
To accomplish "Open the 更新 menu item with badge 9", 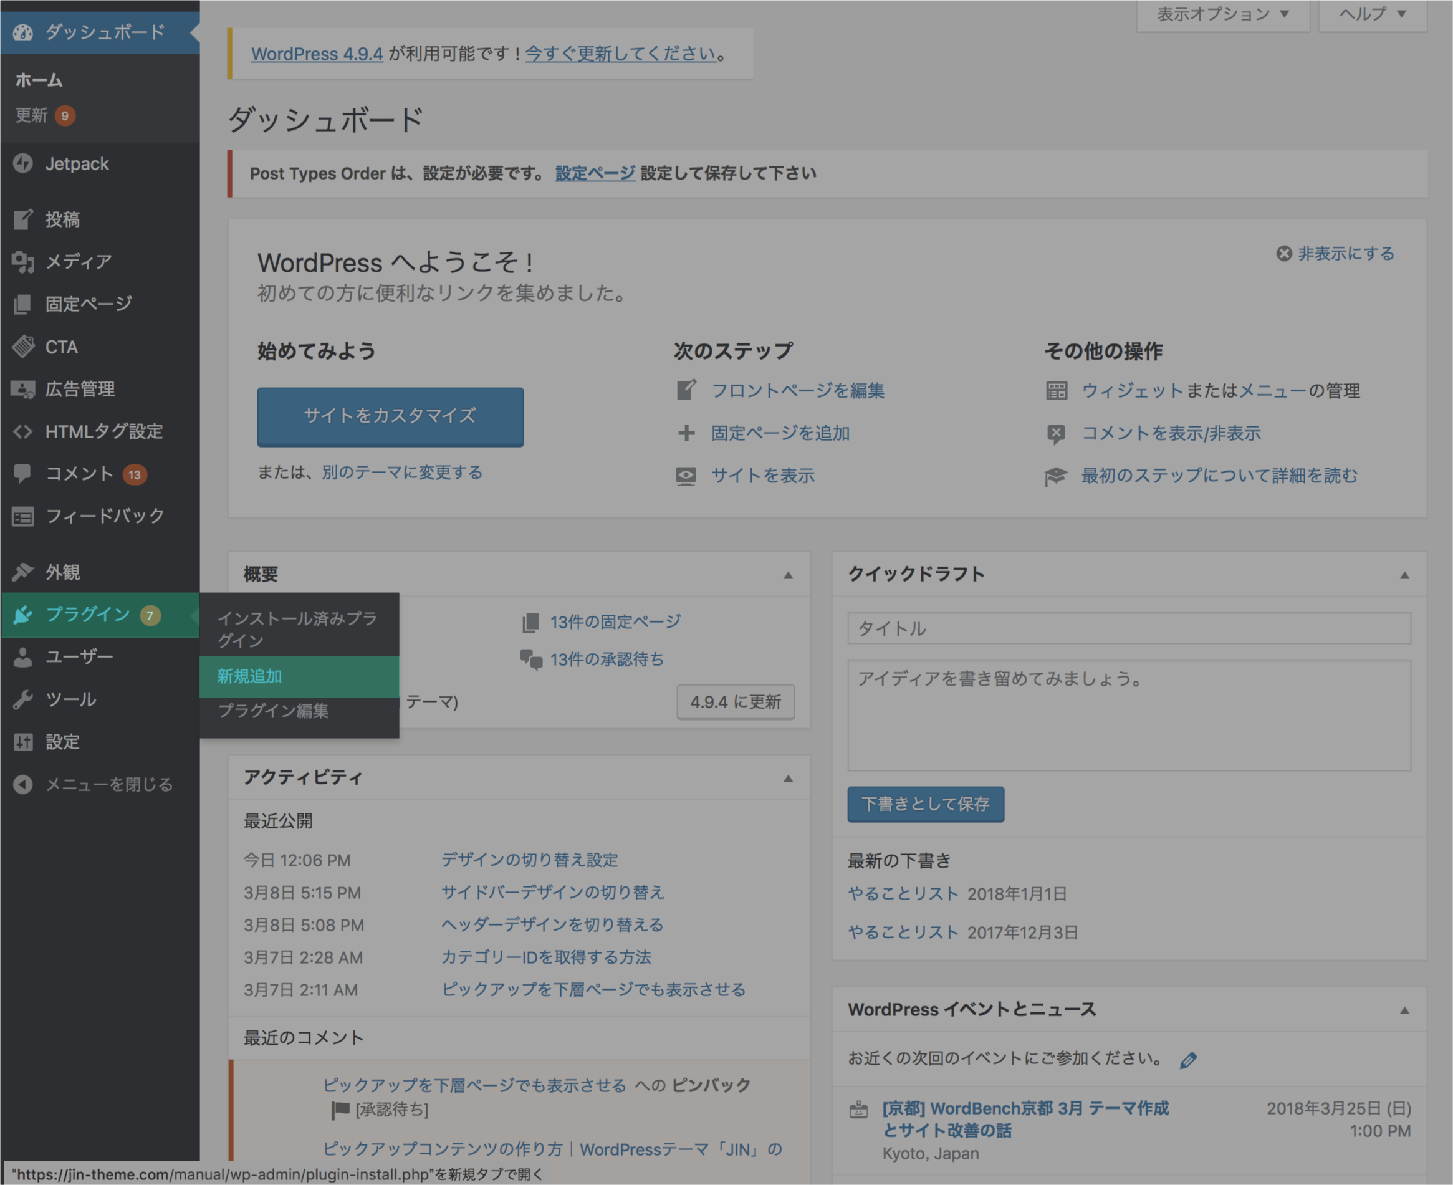I will tap(45, 115).
